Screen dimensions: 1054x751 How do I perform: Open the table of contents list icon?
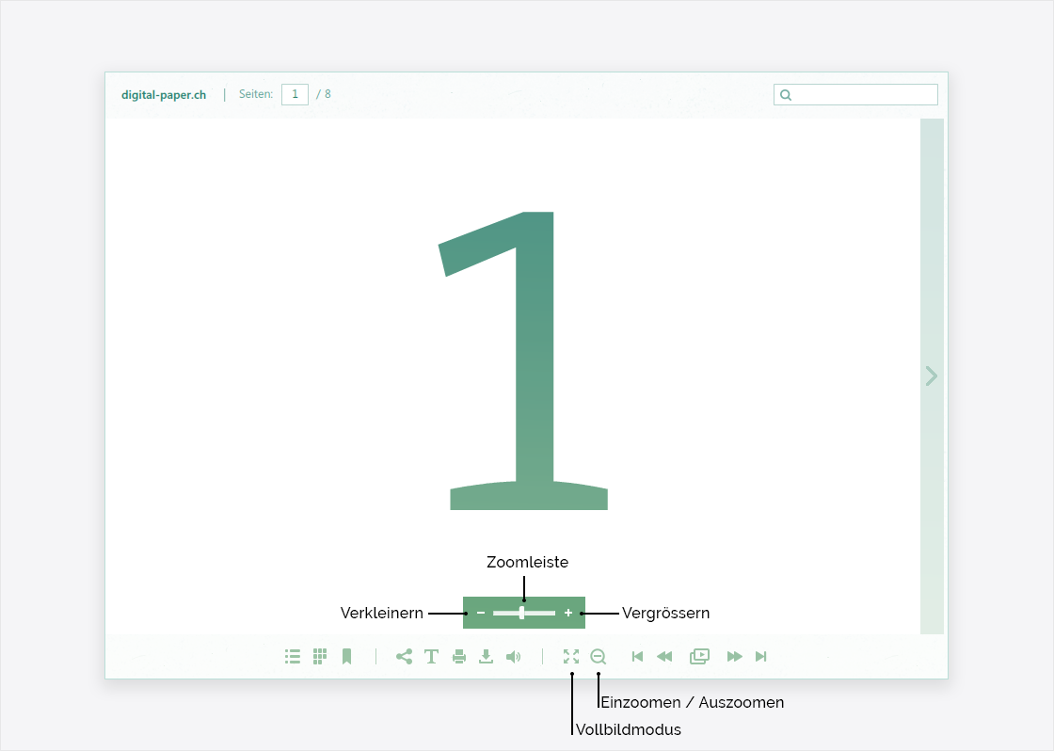click(x=293, y=657)
